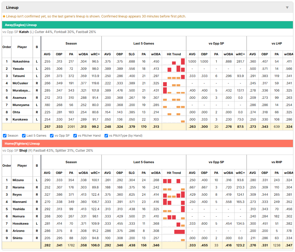
Task: Open McCusker's player link
Action: [20, 83]
